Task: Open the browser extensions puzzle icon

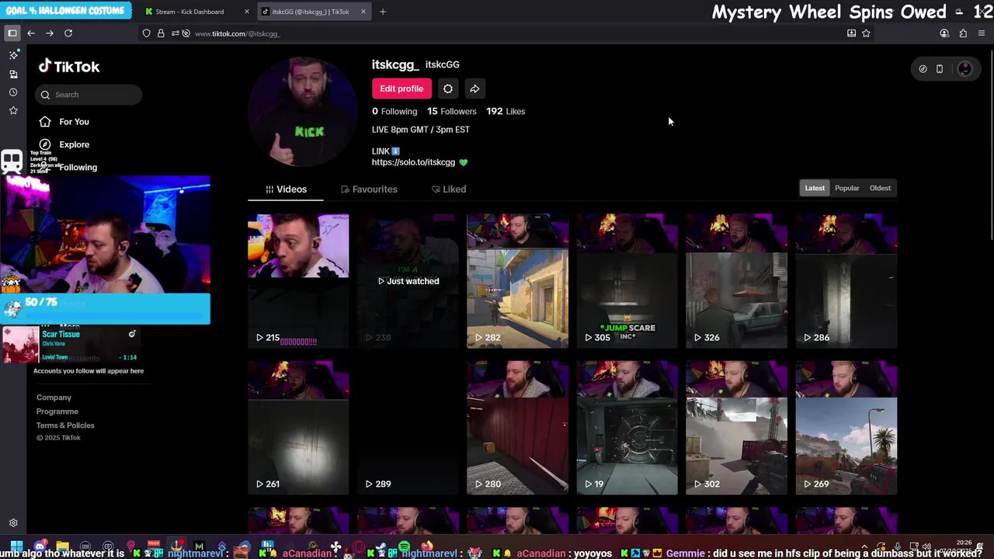Action: 963,33
